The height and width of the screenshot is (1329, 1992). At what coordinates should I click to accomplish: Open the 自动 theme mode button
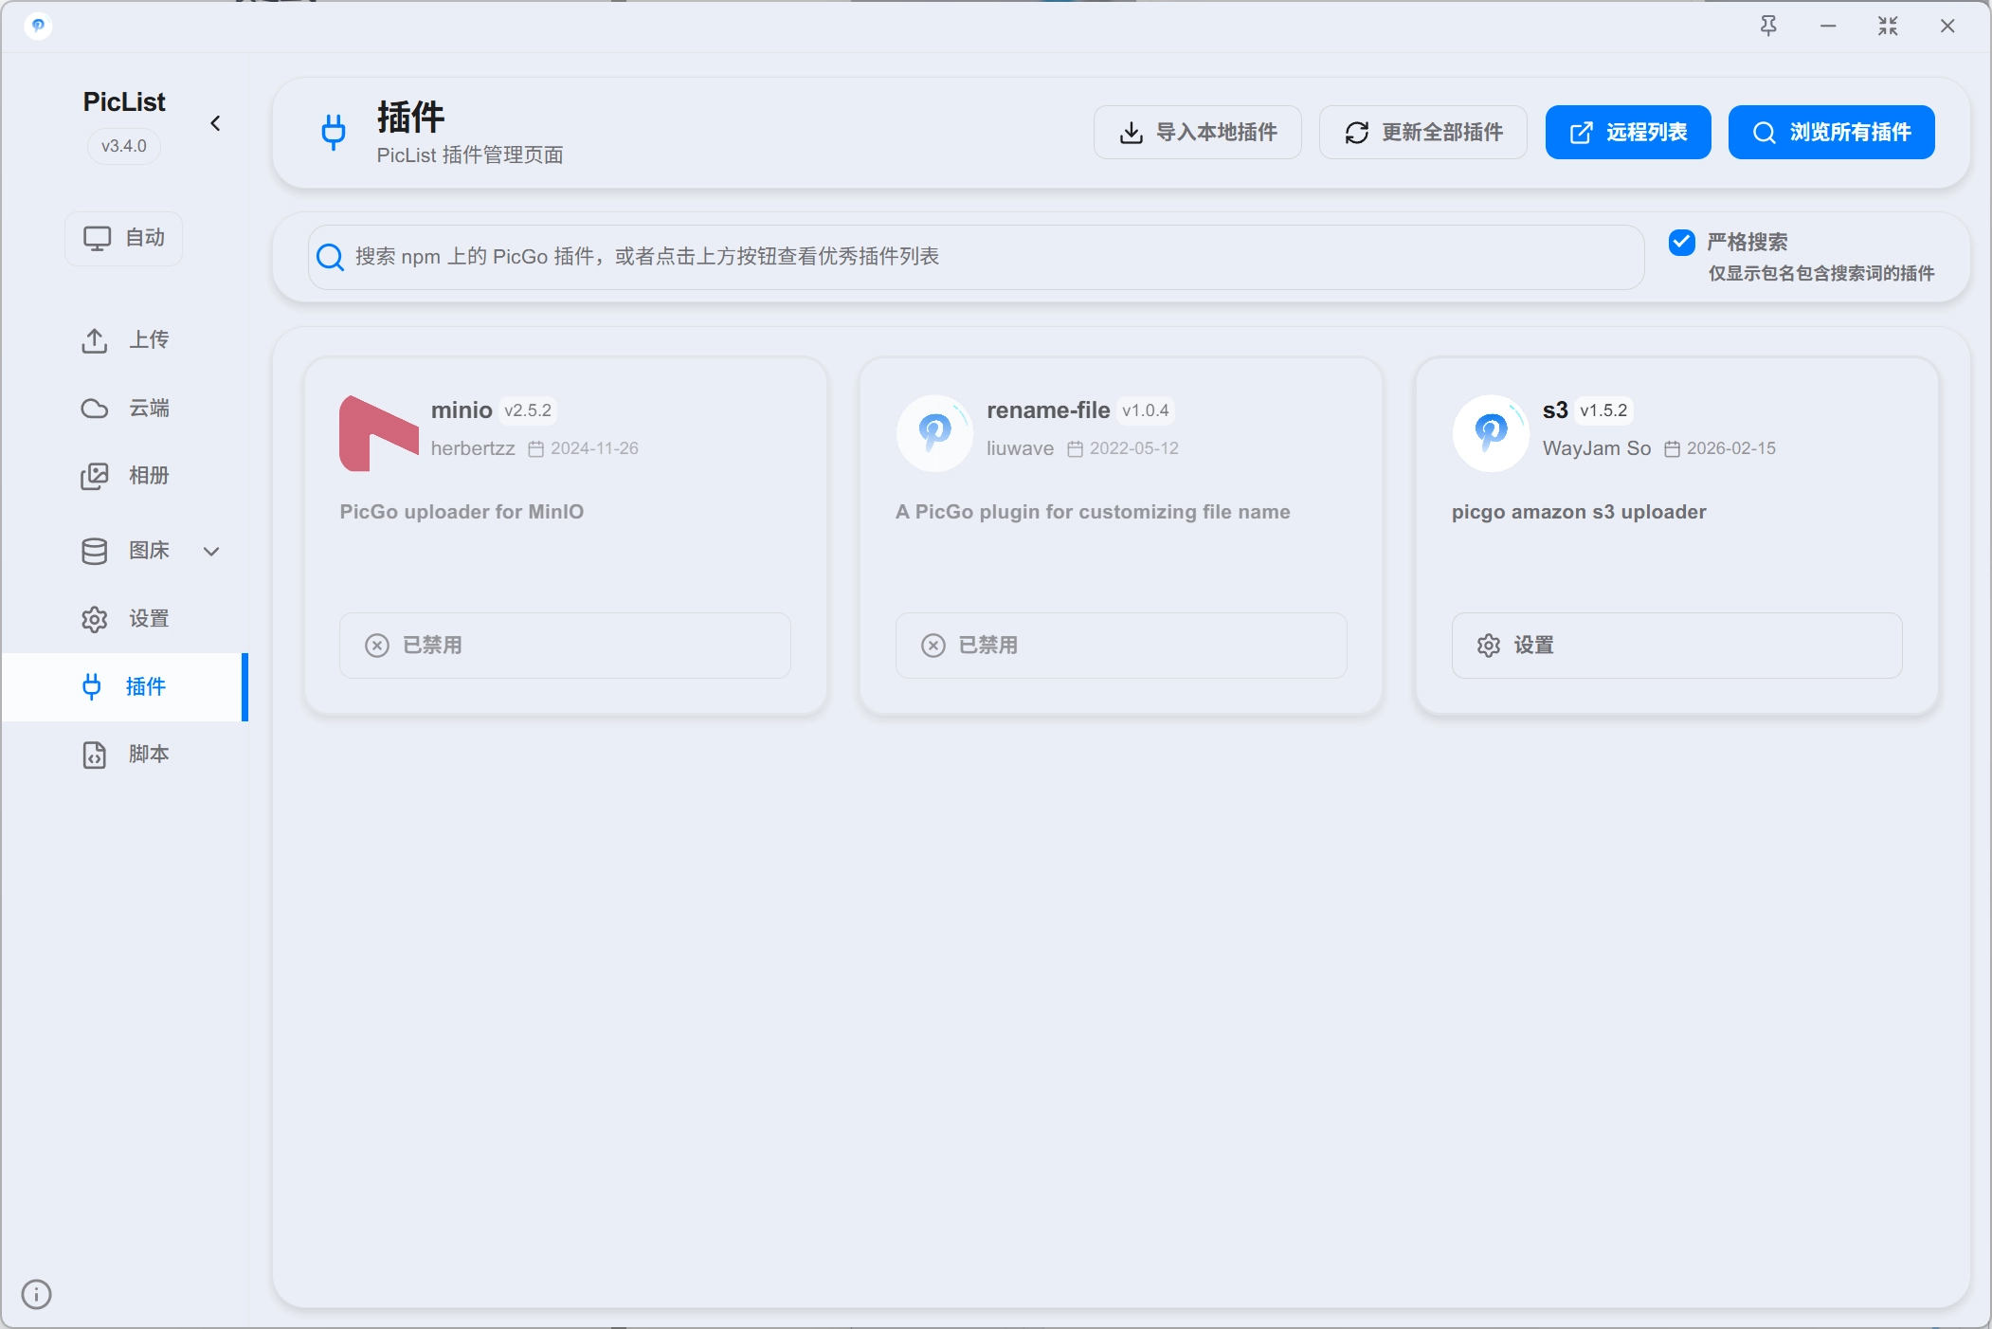[124, 238]
